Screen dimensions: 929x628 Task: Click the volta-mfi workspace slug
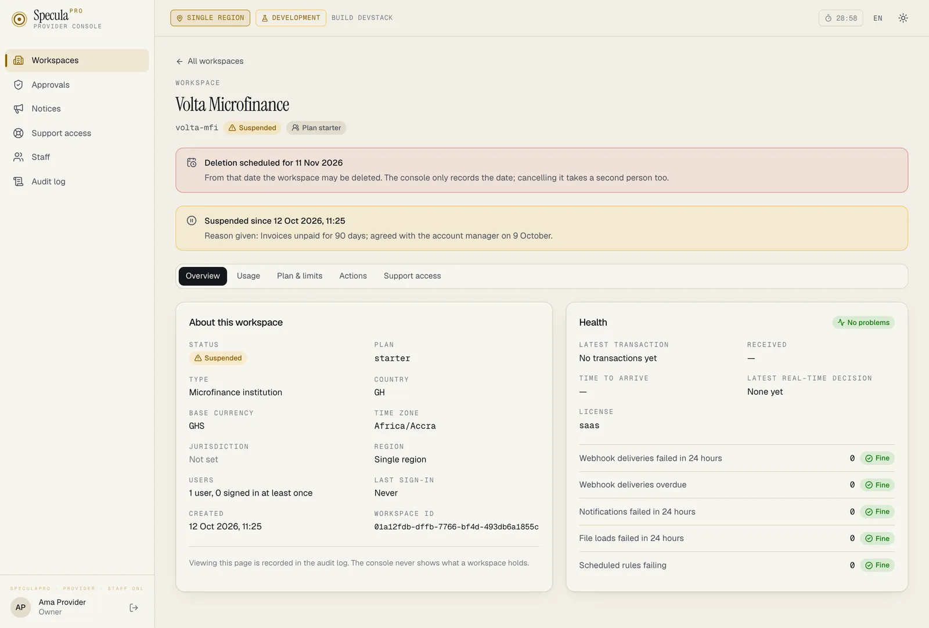click(x=197, y=128)
